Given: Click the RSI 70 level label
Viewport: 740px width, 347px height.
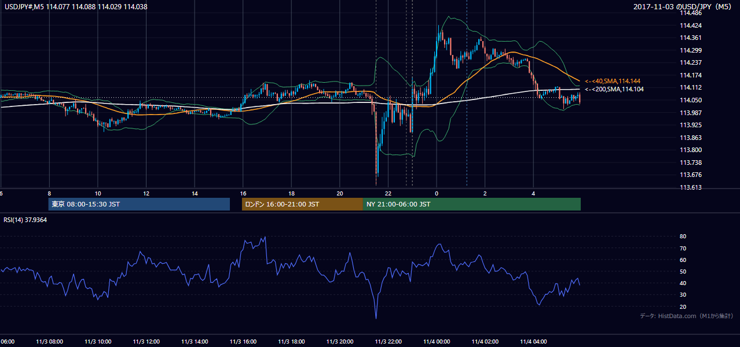Looking at the screenshot, I should click(683, 248).
